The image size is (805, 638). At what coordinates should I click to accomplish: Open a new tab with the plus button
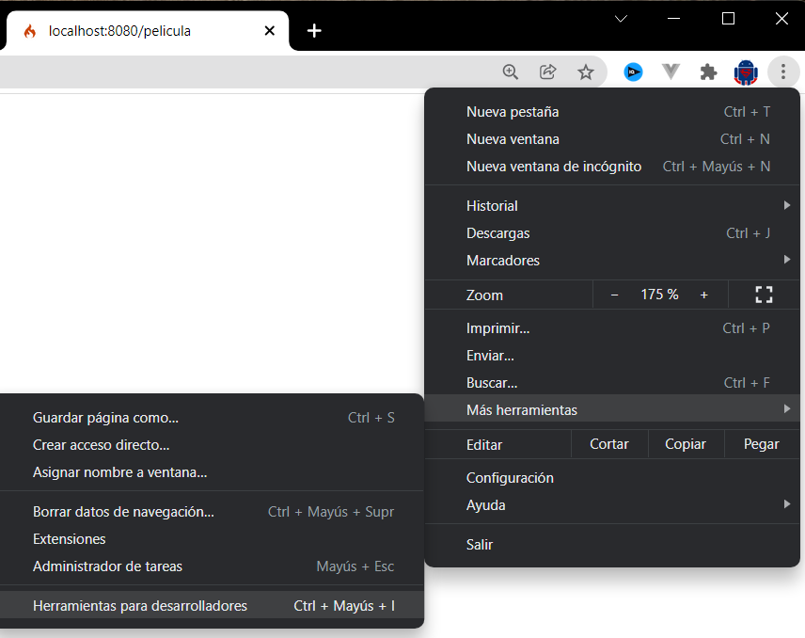pos(314,30)
